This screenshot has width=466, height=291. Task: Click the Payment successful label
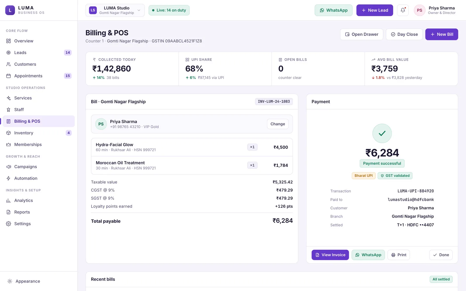382,164
